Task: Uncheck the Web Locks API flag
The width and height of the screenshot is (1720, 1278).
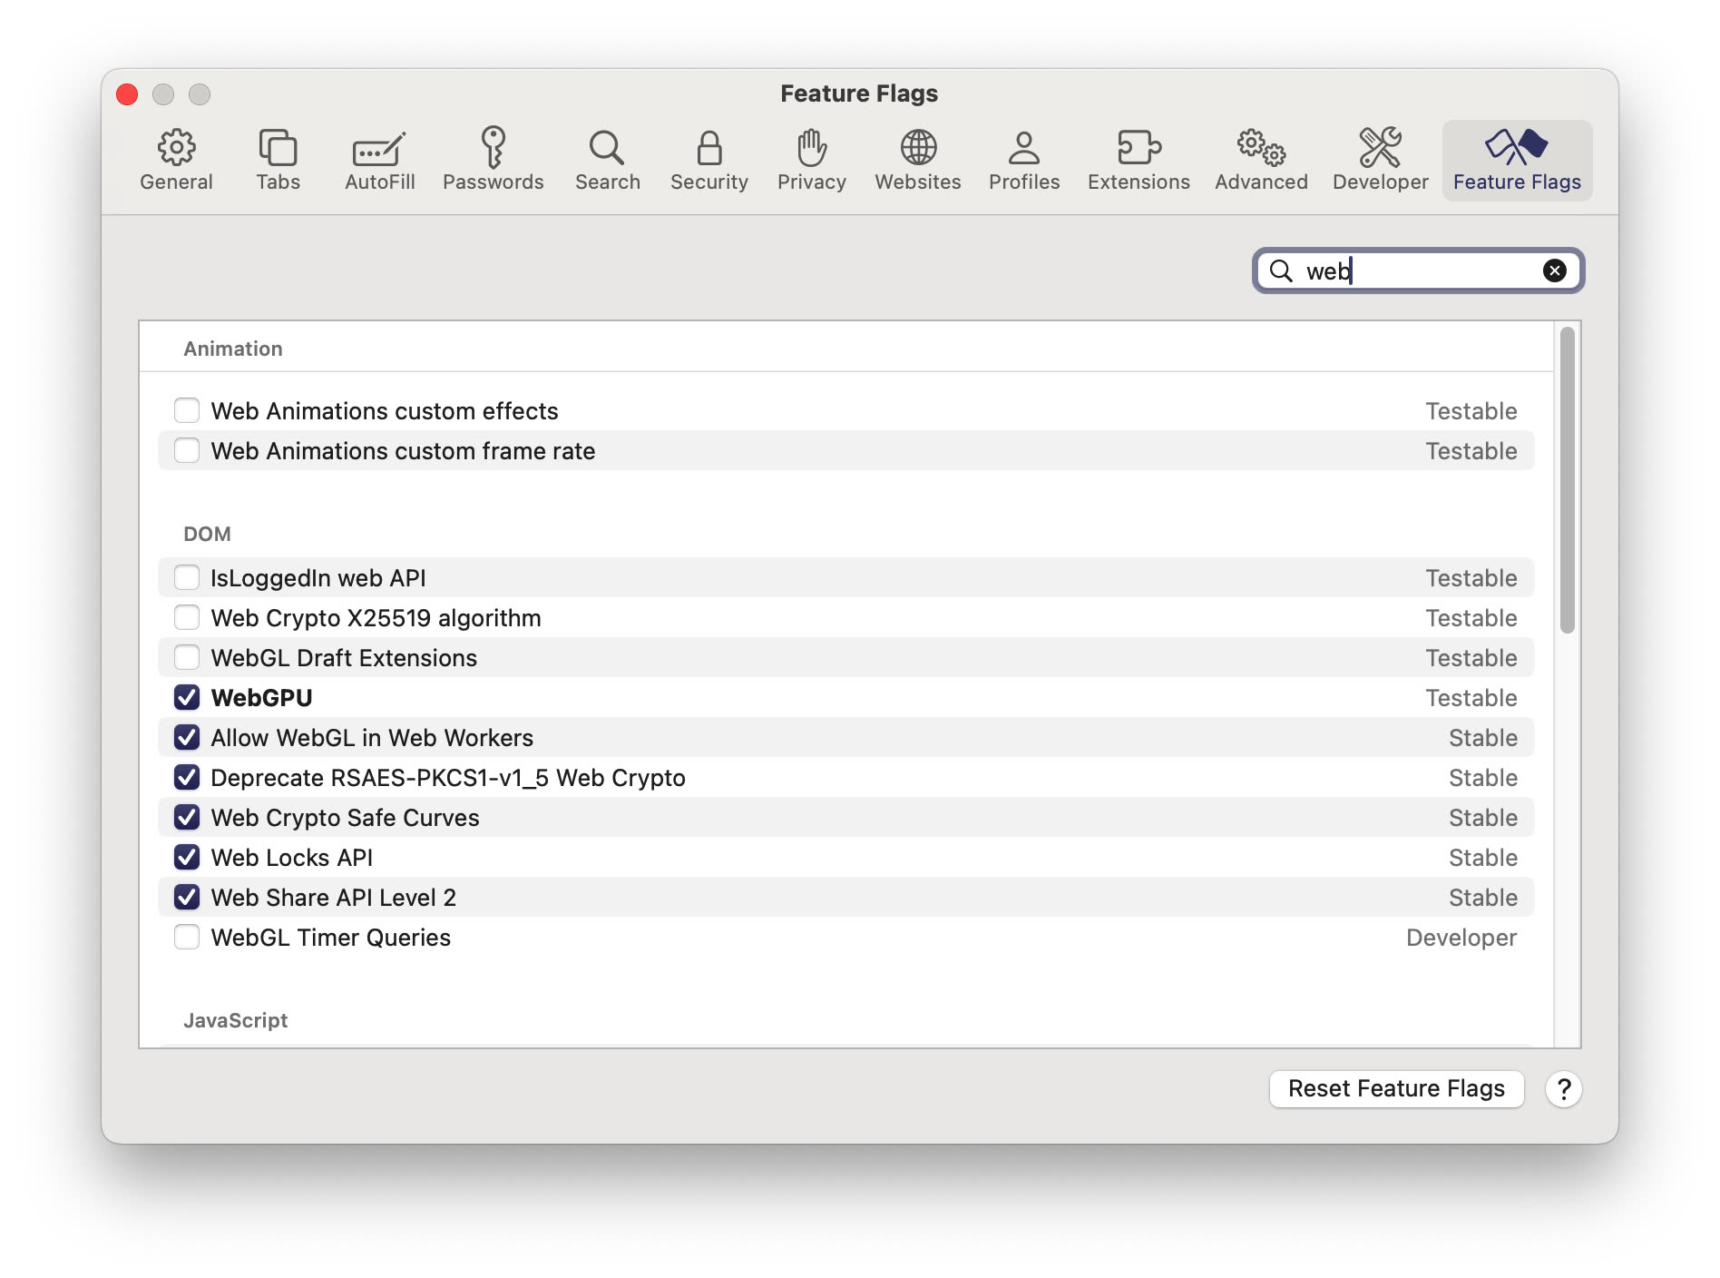Action: (x=187, y=857)
